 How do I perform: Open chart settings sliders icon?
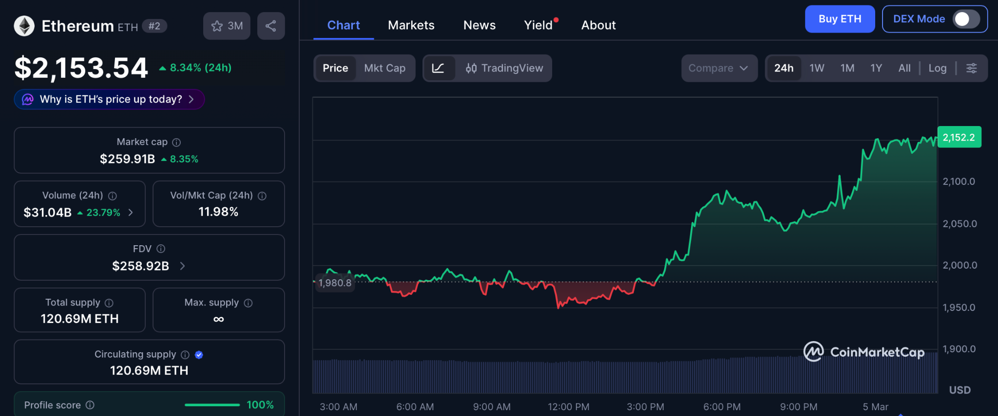click(x=971, y=68)
